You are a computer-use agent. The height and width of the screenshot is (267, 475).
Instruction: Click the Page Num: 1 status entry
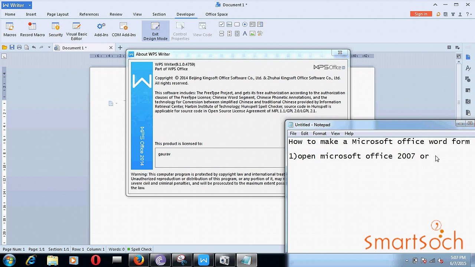tap(14, 249)
